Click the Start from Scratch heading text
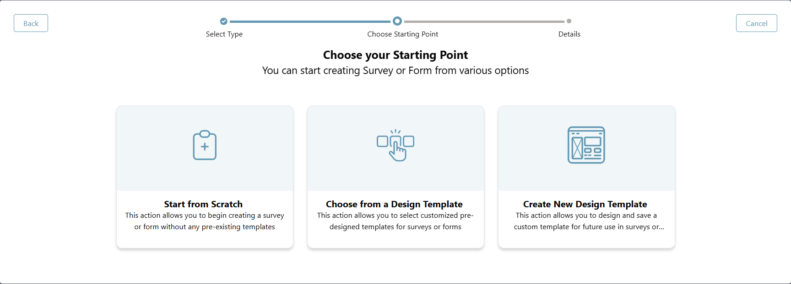The height and width of the screenshot is (284, 791). 203,204
